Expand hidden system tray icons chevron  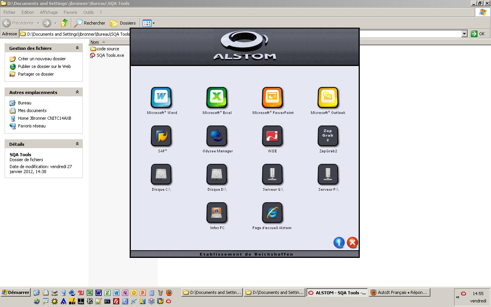click(x=458, y=297)
